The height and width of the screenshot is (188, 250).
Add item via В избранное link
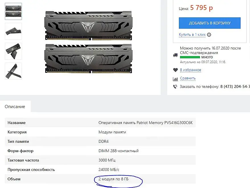(191, 70)
